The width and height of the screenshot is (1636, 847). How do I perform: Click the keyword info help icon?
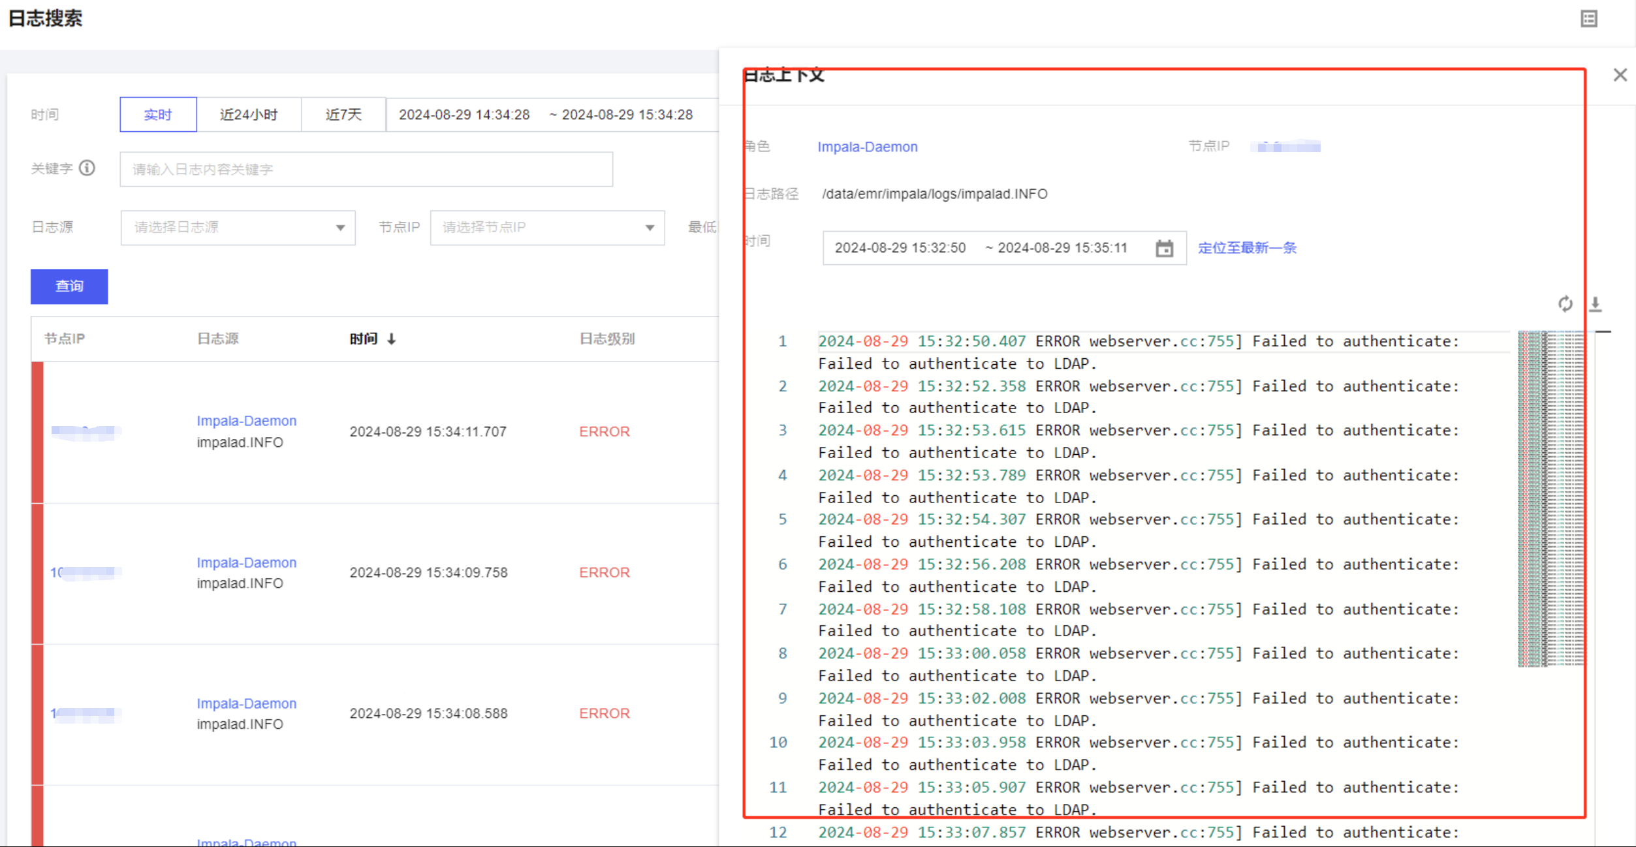87,168
